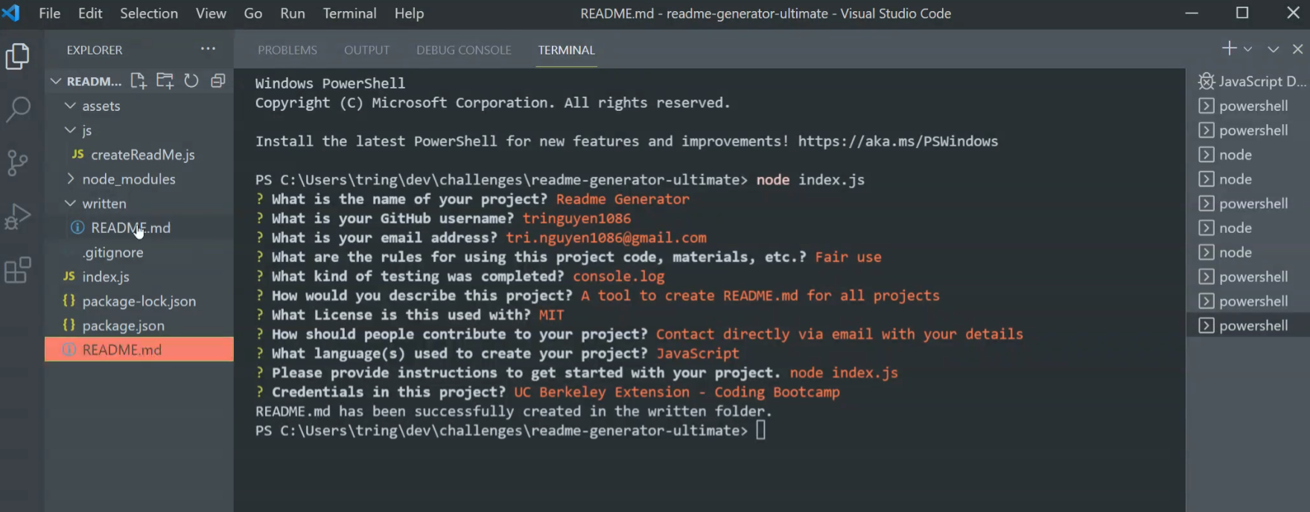The height and width of the screenshot is (512, 1310).
Task: Open package-lock.json file
Action: (x=139, y=301)
